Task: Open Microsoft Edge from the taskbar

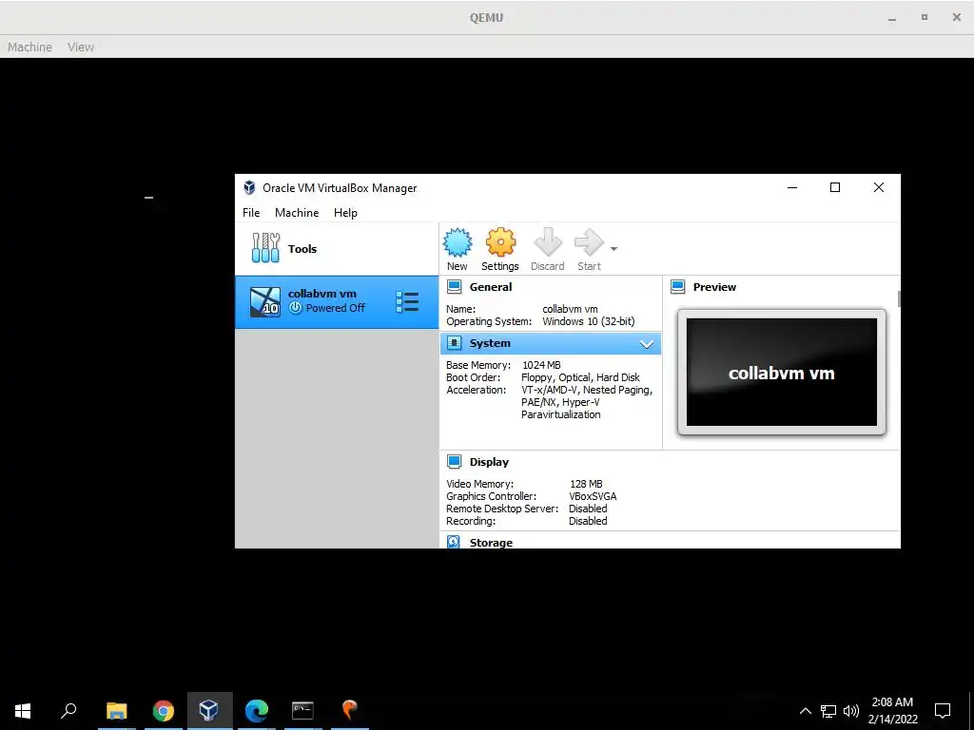Action: [x=256, y=711]
